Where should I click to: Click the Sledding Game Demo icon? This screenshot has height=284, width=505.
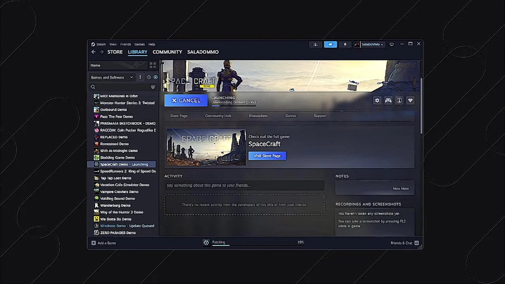click(96, 157)
